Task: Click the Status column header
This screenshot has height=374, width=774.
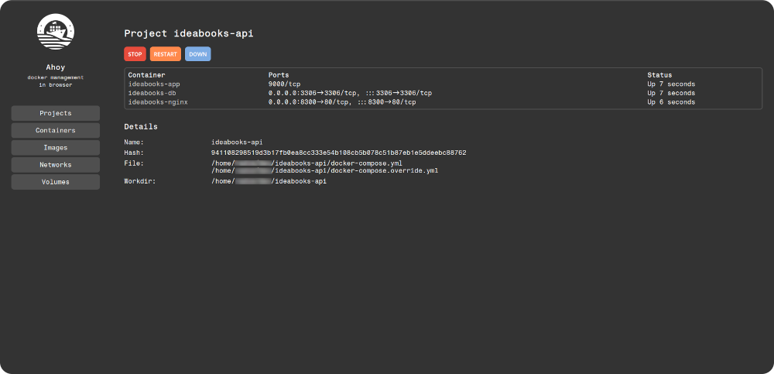Action: pos(659,75)
